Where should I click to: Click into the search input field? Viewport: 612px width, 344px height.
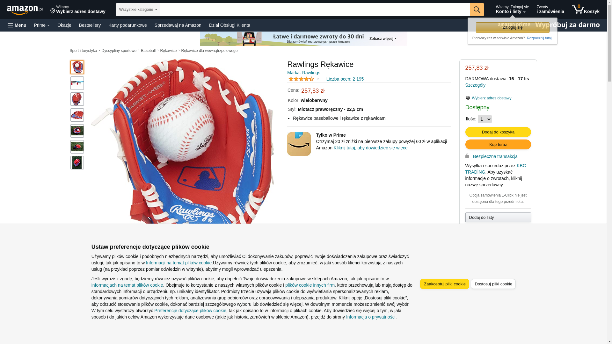pyautogui.click(x=315, y=10)
